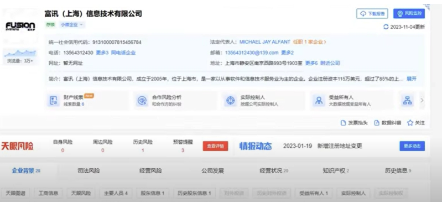Select the 股东信息 1 sub-tab
This screenshot has height=202, width=442.
(x=153, y=193)
